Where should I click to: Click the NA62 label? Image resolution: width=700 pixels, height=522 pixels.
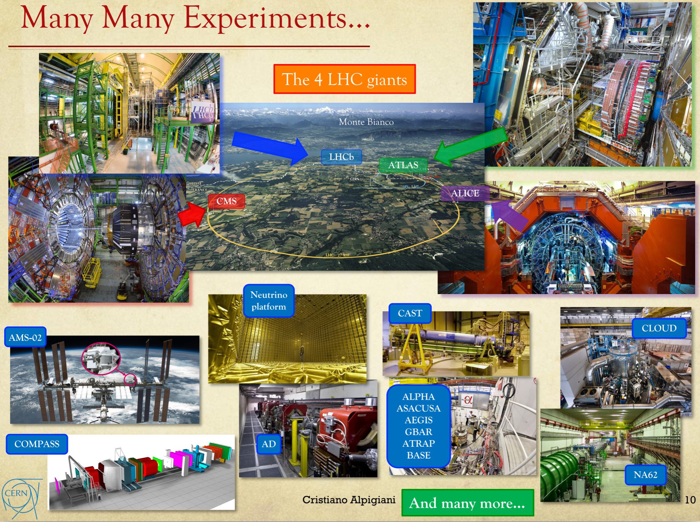point(645,475)
